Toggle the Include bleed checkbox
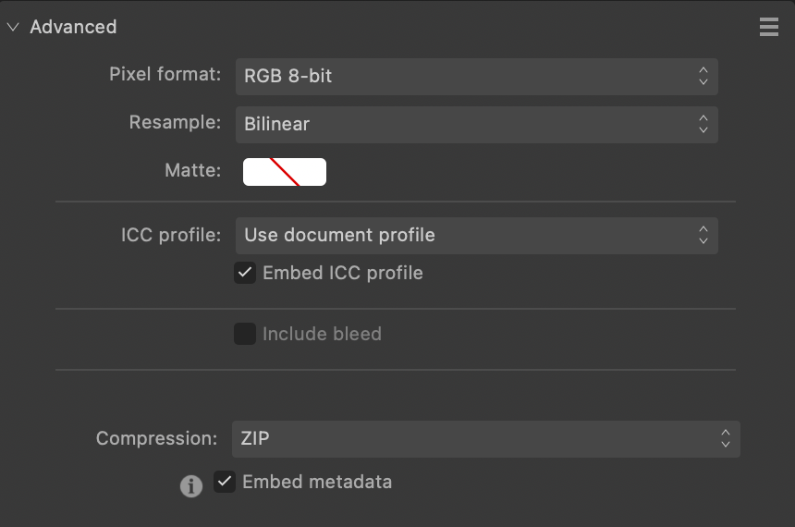 (x=245, y=334)
